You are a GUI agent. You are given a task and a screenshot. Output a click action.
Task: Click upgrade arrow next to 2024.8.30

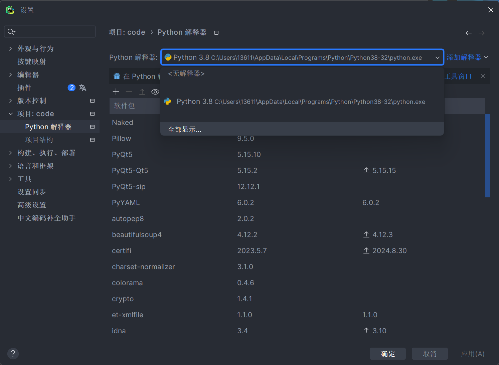pyautogui.click(x=366, y=250)
